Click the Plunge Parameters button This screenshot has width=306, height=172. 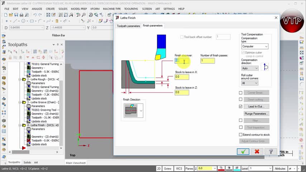tap(257, 114)
